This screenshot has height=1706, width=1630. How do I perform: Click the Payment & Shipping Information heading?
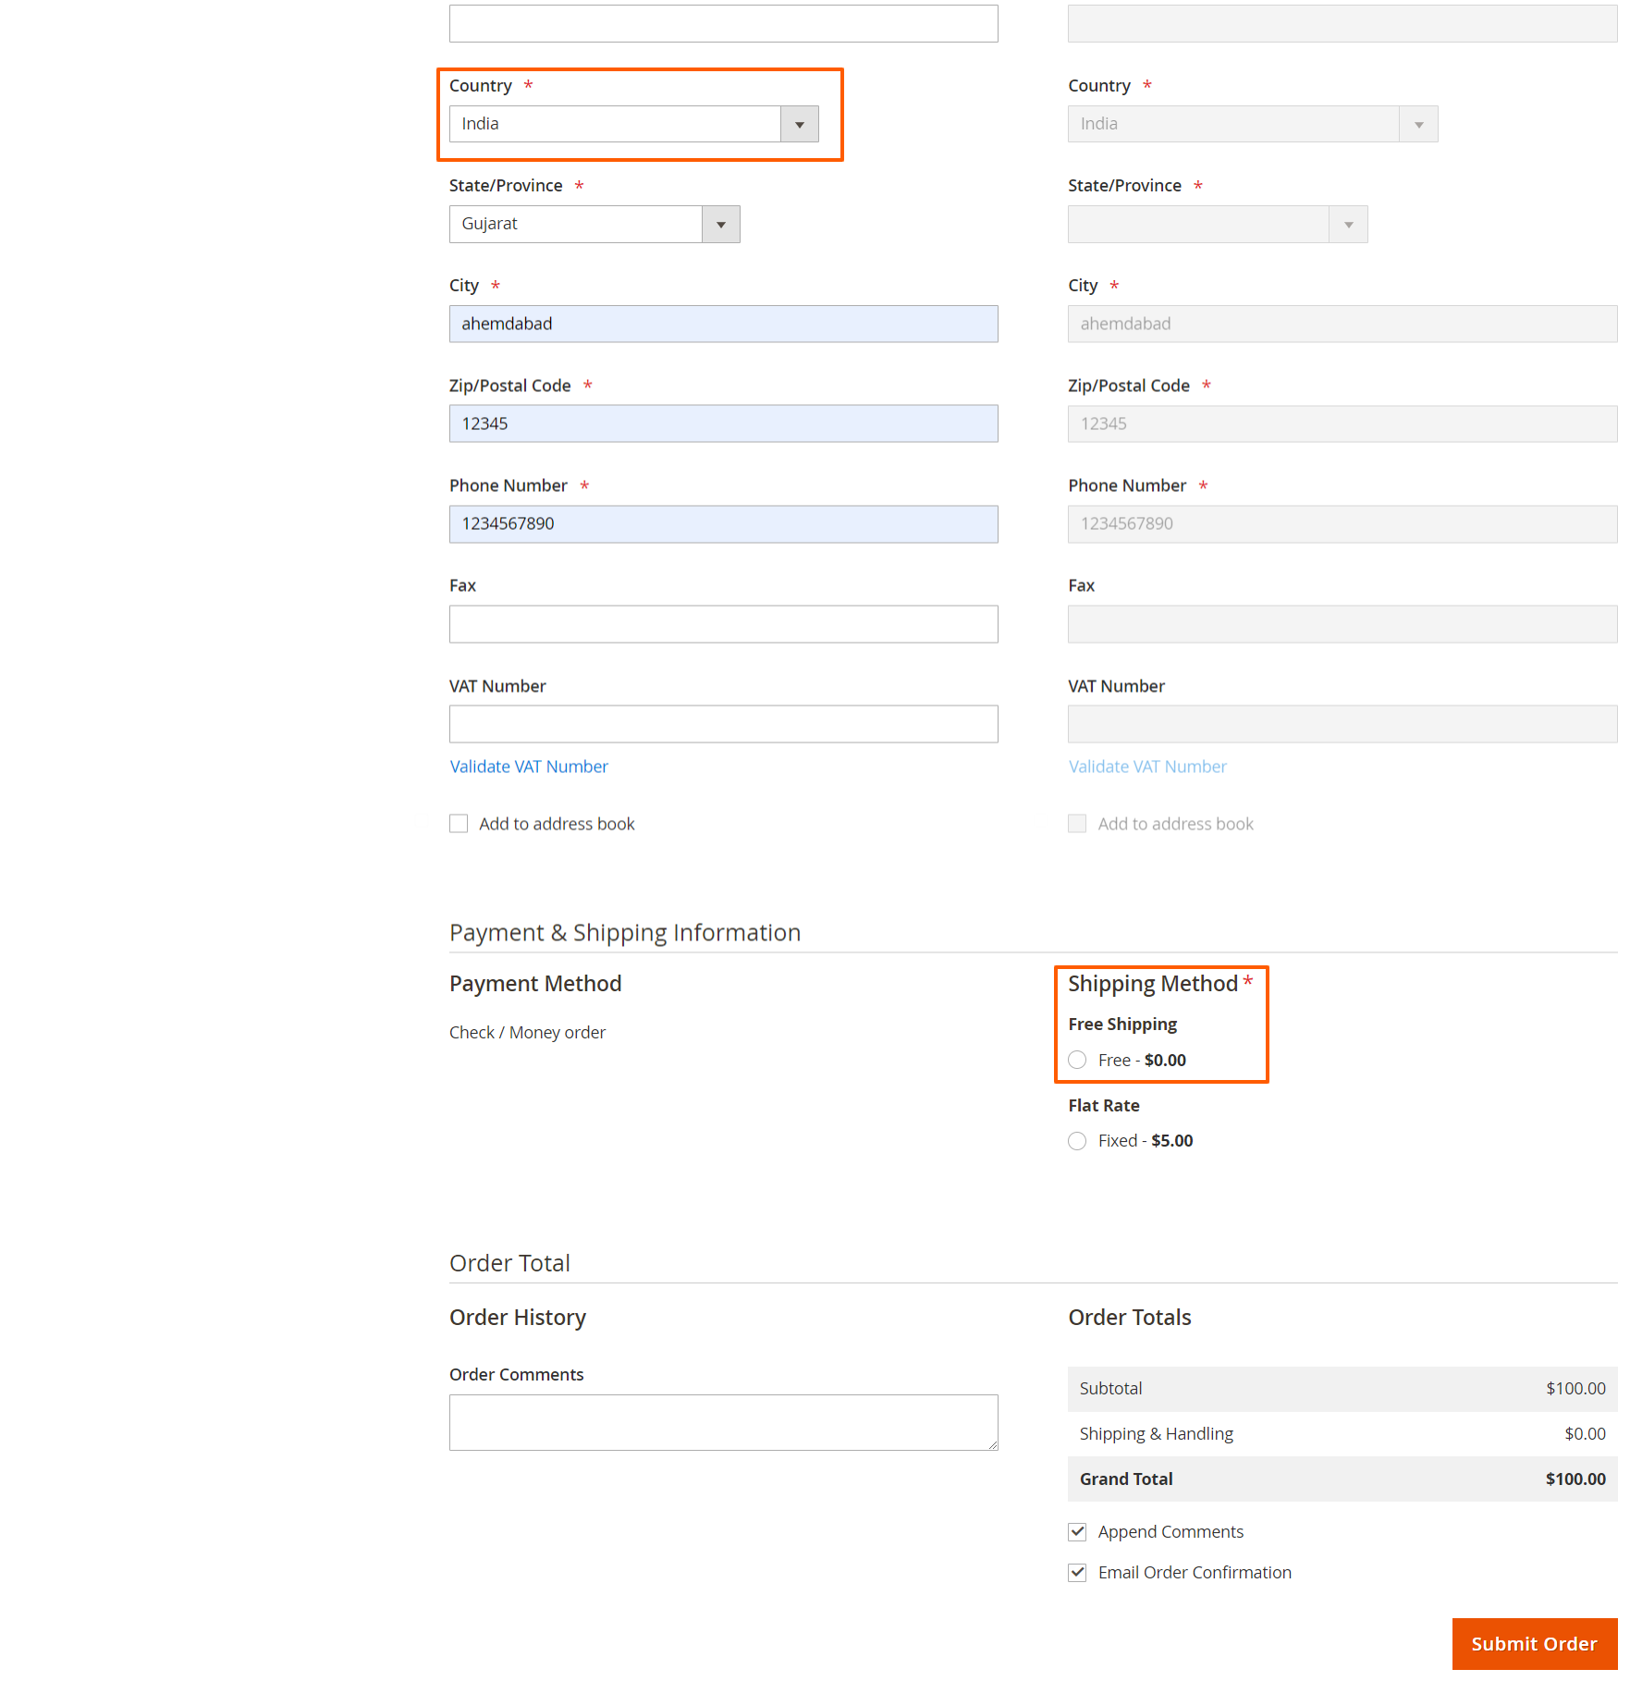(x=625, y=932)
